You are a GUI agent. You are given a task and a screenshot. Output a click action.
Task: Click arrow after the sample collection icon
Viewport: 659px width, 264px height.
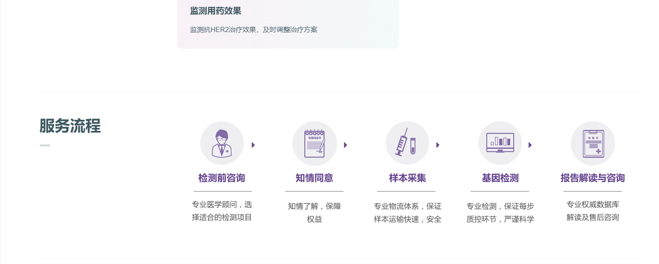coord(438,145)
